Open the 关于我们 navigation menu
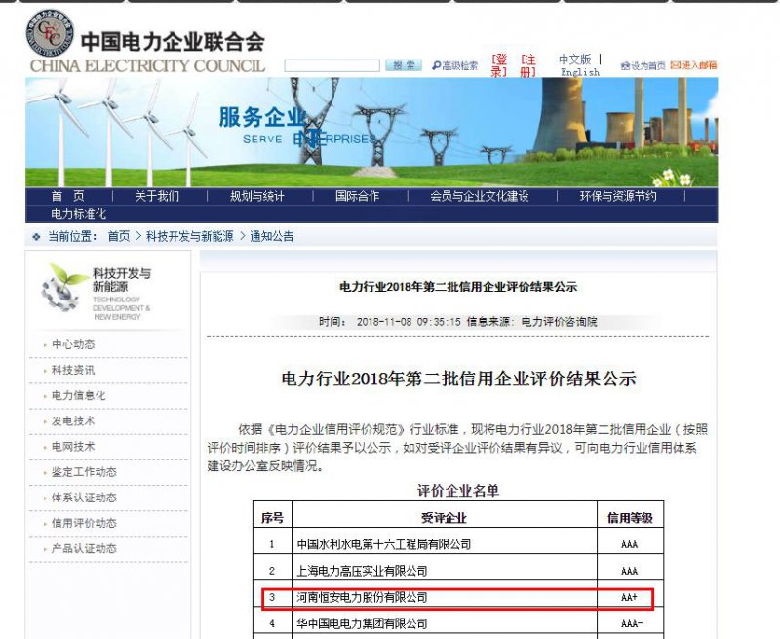This screenshot has height=639, width=780. click(x=157, y=196)
